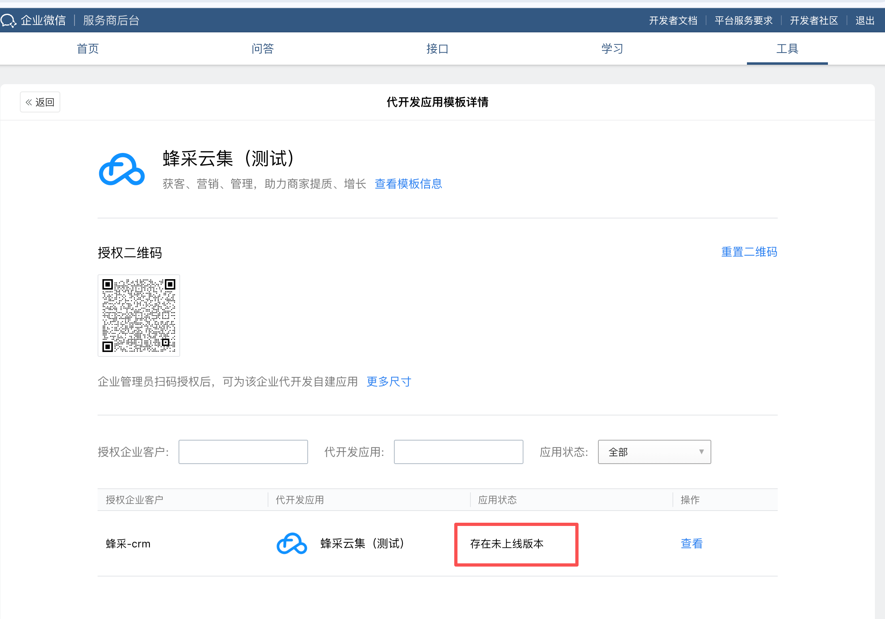Image resolution: width=885 pixels, height=619 pixels.
Task: Click the authorization QR code image
Action: pos(139,316)
